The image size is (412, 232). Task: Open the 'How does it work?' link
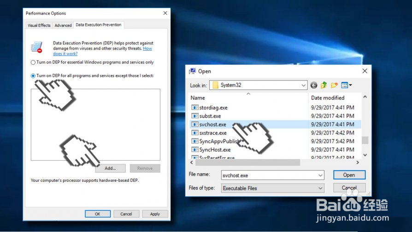pyautogui.click(x=102, y=51)
